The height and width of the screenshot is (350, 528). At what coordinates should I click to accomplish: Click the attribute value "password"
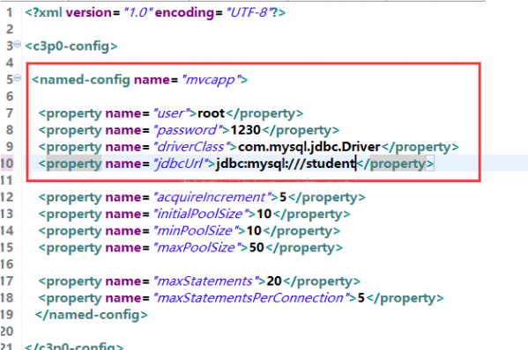[x=188, y=130]
